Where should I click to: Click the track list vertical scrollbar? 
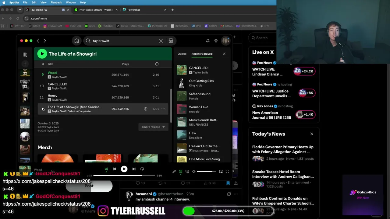point(171,106)
